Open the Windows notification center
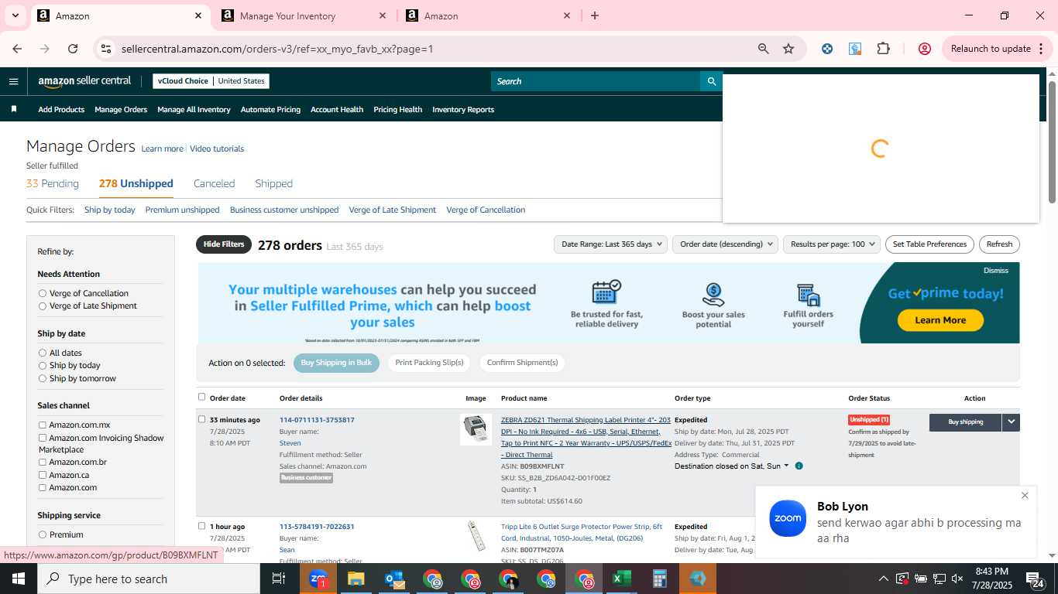The height and width of the screenshot is (594, 1058). point(1034,579)
